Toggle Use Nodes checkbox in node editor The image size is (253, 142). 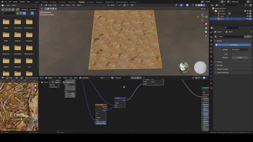80,78
